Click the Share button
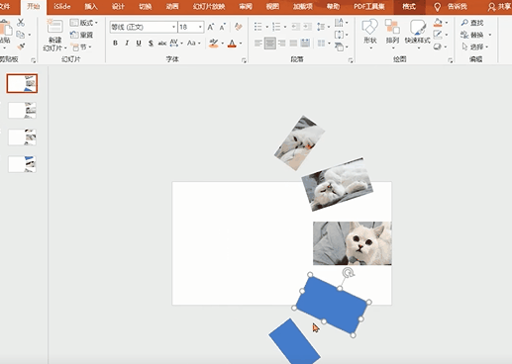 pyautogui.click(x=499, y=7)
